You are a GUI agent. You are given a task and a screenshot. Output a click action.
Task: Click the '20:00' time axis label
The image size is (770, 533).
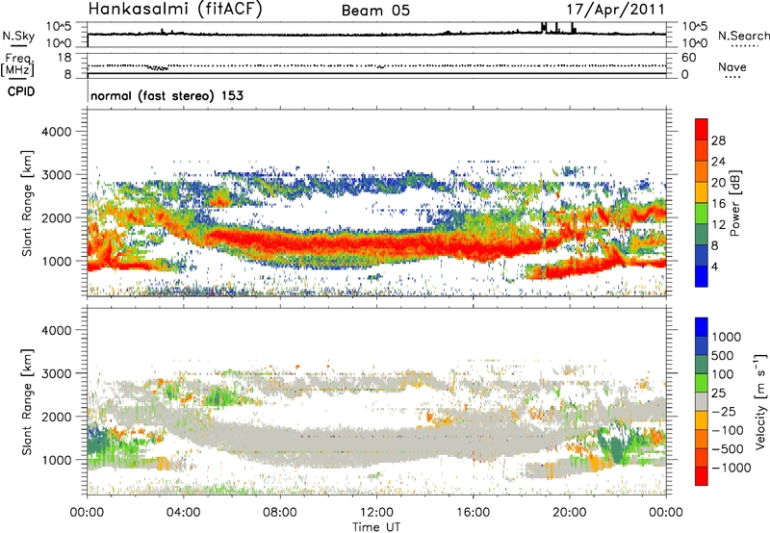coord(570,513)
